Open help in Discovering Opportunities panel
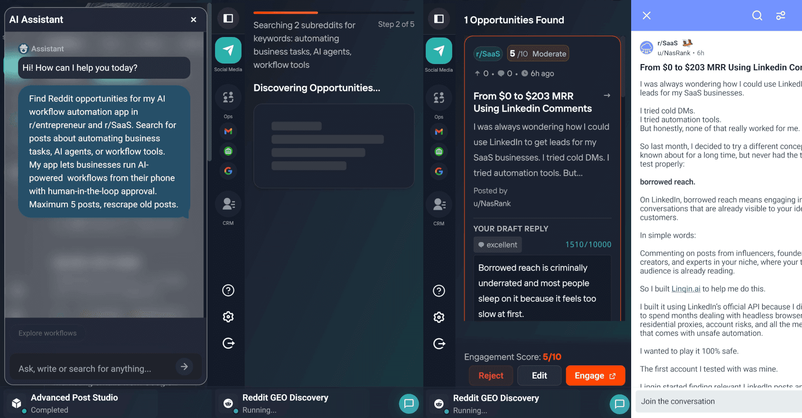 tap(228, 290)
